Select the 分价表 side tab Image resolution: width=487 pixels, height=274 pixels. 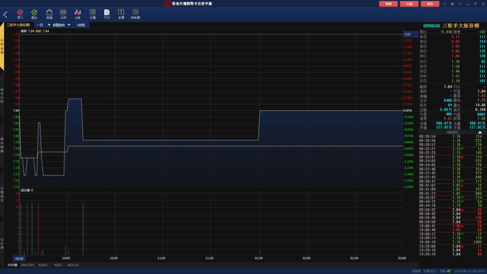2,244
